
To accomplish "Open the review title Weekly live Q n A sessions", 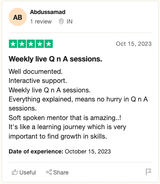I will [x=56, y=59].
